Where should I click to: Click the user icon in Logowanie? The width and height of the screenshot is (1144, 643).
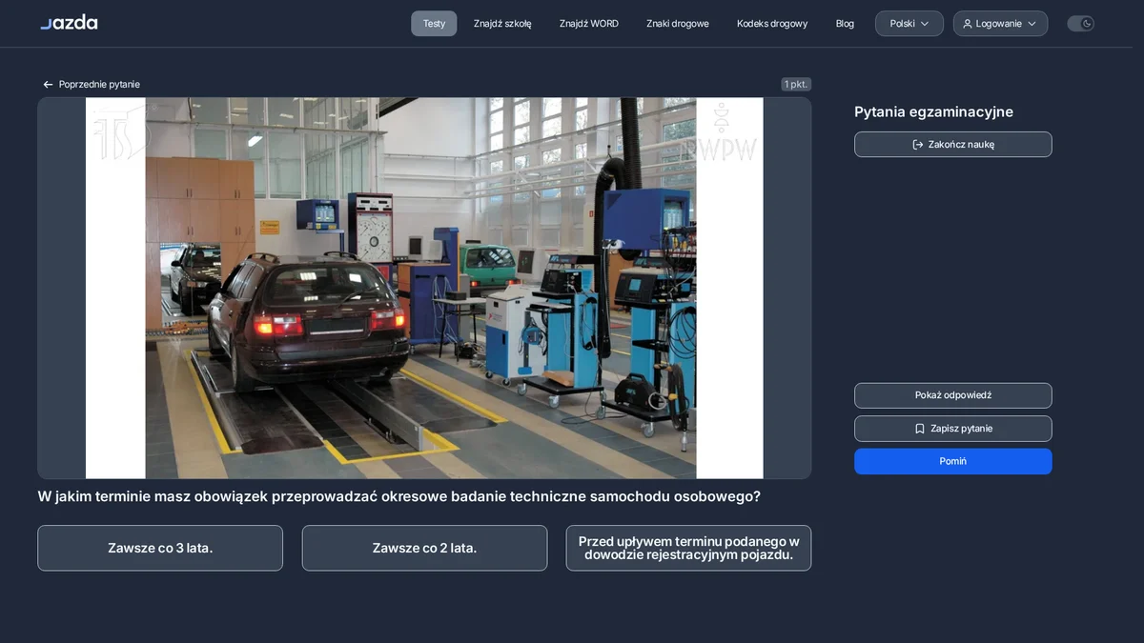point(967,24)
